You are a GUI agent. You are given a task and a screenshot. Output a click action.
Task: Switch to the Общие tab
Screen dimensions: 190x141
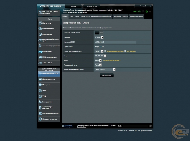click(x=65, y=16)
